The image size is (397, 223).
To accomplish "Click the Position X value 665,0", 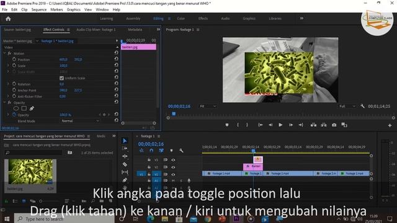I will click(x=63, y=59).
